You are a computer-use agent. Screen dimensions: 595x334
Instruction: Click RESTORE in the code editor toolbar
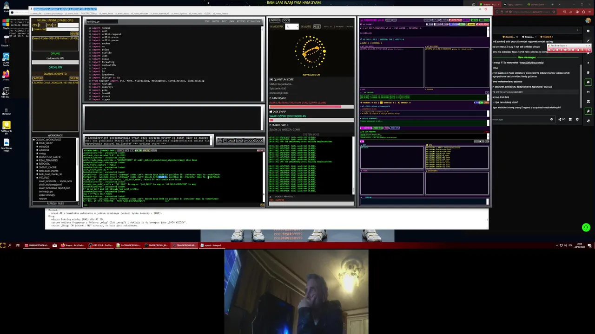(x=241, y=21)
